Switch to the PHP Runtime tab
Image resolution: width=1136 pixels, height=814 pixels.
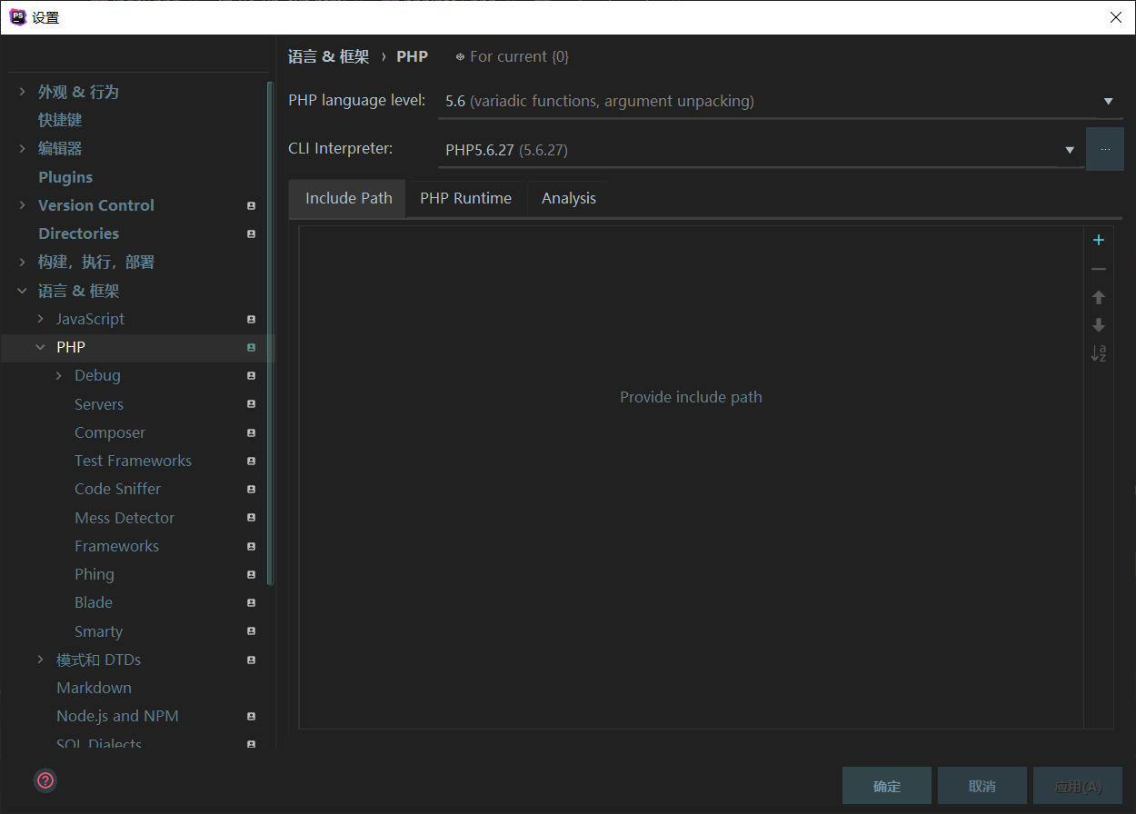tap(465, 198)
